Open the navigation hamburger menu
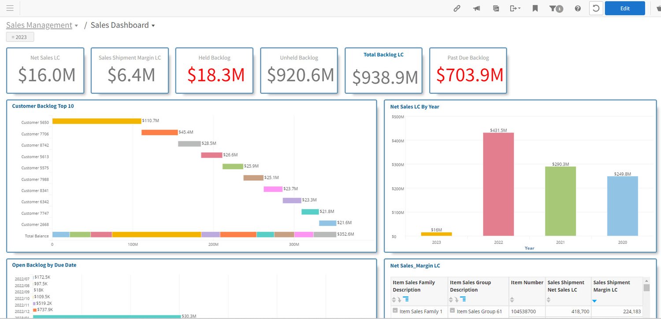The image size is (661, 319). pos(10,8)
